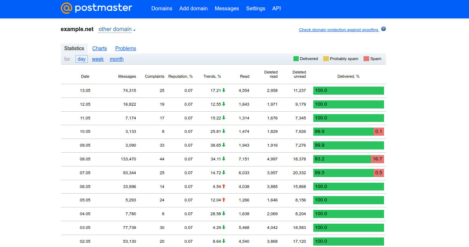Click the down trend arrow in row 13.05
Screen dimensions: 469x247
(224, 90)
